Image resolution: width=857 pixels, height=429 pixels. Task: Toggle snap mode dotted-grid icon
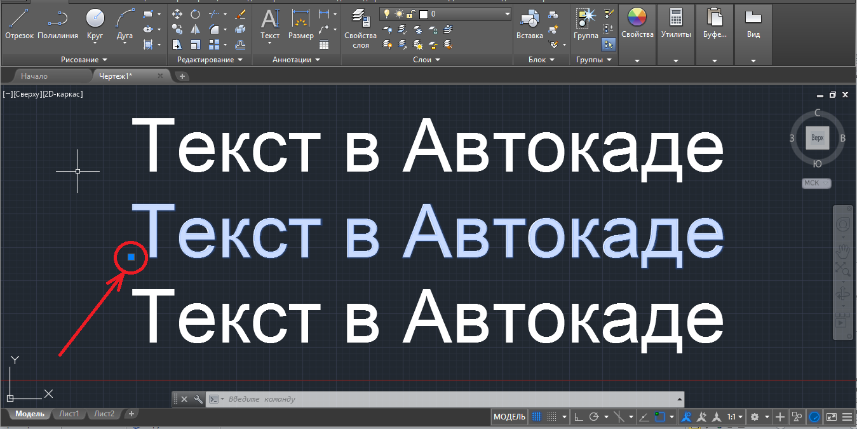tap(552, 417)
